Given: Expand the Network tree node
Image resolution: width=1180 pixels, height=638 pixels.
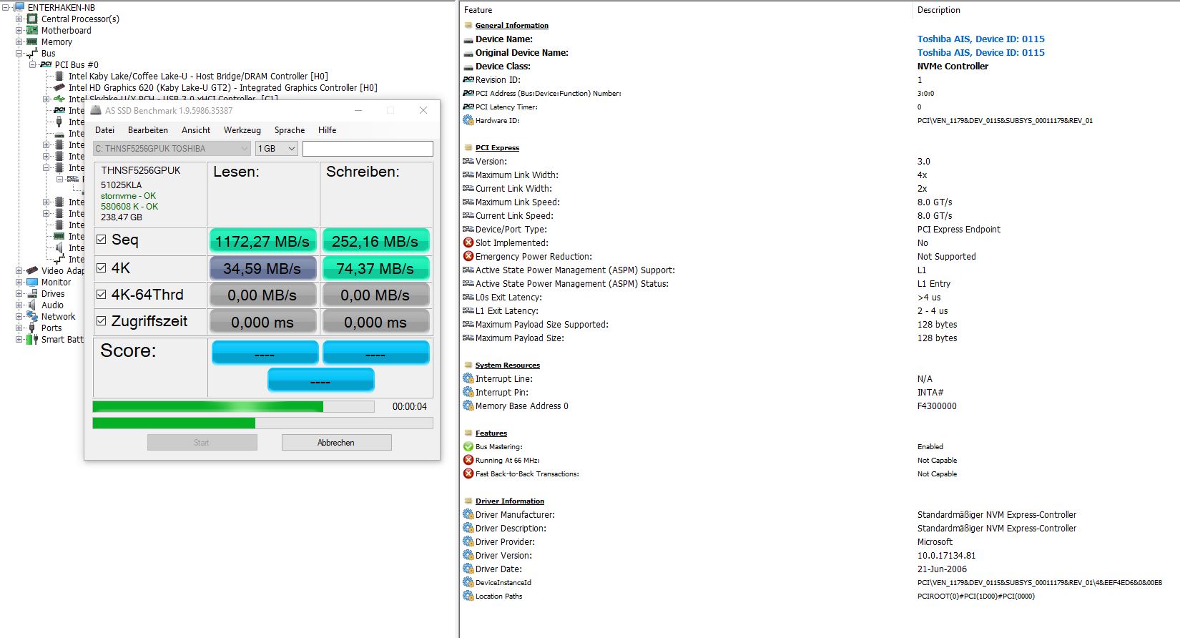Looking at the screenshot, I should [x=19, y=316].
